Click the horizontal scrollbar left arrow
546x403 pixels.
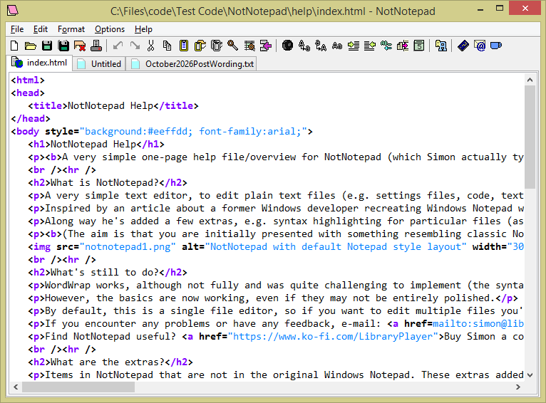click(16, 387)
